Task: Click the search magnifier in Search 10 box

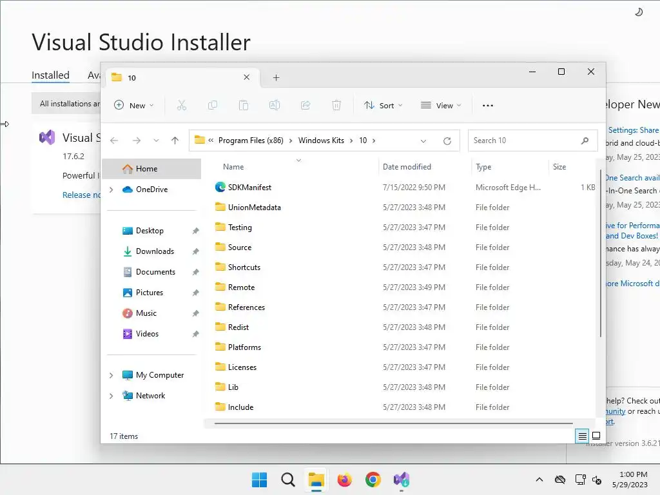Action: click(x=585, y=141)
